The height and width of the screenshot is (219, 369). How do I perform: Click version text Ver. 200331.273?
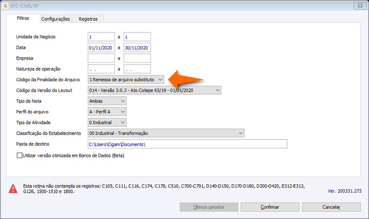pyautogui.click(x=345, y=191)
